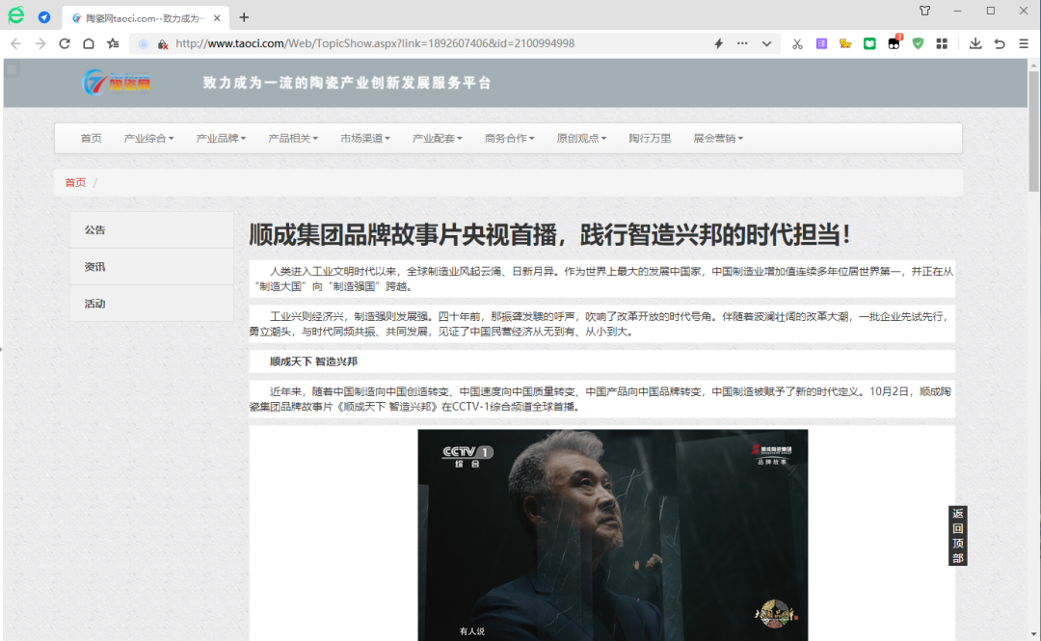Expand the 原创观点 dropdown menu
Screen dimensions: 1041x641
pos(581,138)
